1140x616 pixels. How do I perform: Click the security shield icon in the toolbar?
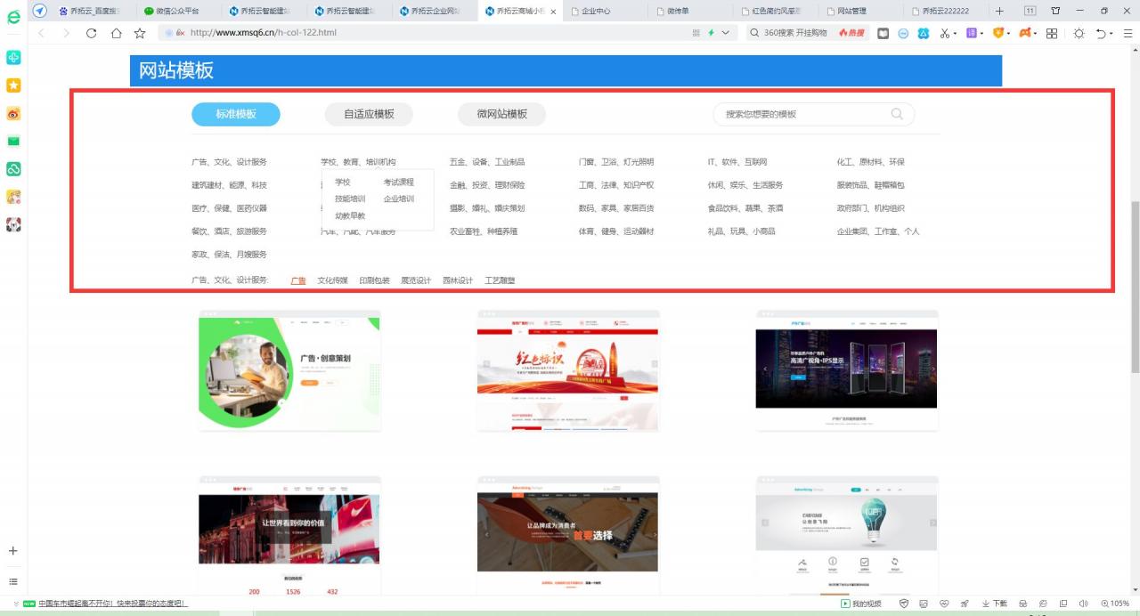[998, 33]
